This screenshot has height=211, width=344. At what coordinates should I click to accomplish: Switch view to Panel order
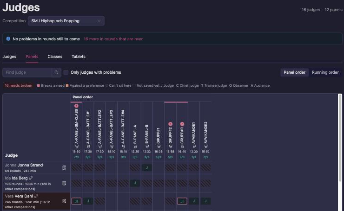point(294,72)
